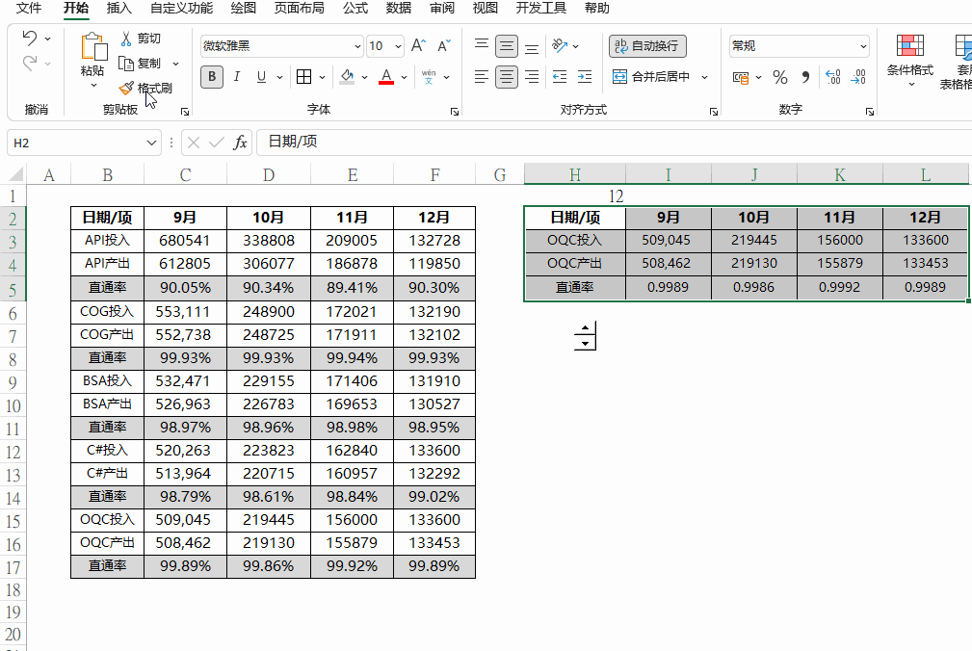
Task: Expand the number format dropdown (常规)
Action: 863,45
